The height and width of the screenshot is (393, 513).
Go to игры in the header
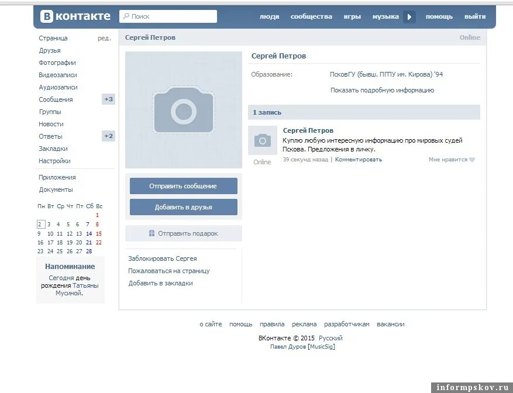pyautogui.click(x=352, y=17)
